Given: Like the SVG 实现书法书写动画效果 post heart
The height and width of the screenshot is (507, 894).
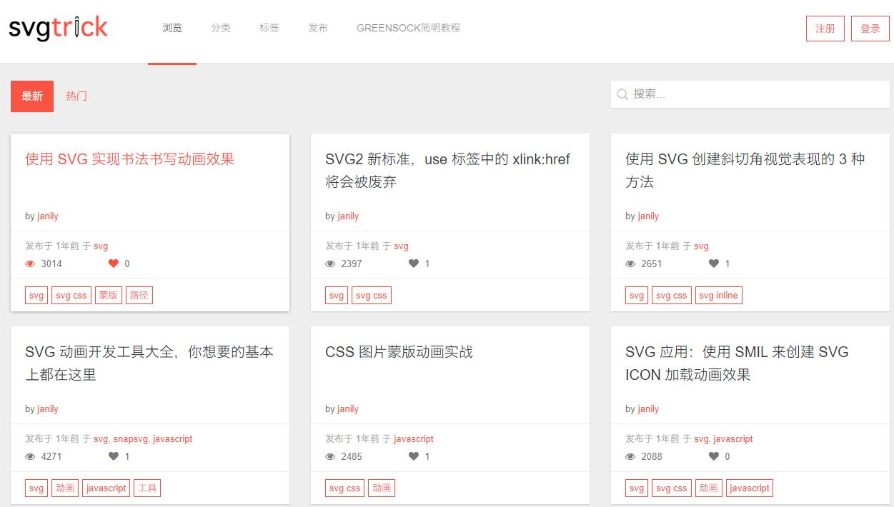Looking at the screenshot, I should pos(114,263).
